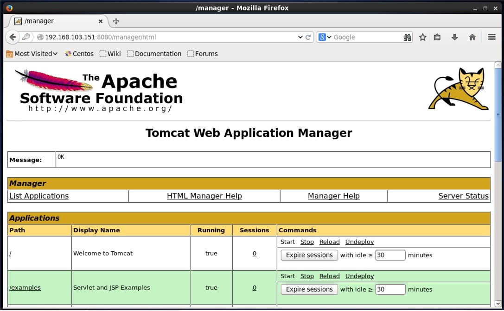Click the "Tomcat Web Application Manager" heading
This screenshot has width=504, height=311.
pos(249,133)
